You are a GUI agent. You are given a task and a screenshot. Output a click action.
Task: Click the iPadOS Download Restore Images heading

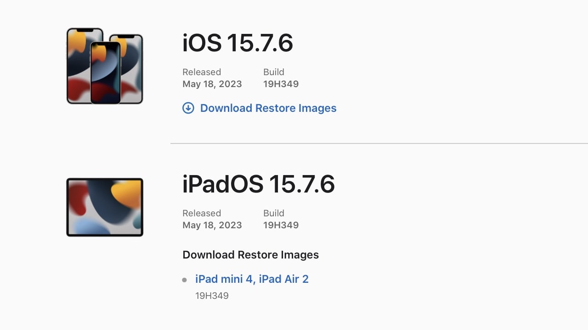pos(250,255)
